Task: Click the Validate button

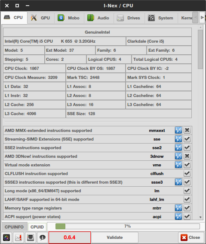Action: (115, 238)
